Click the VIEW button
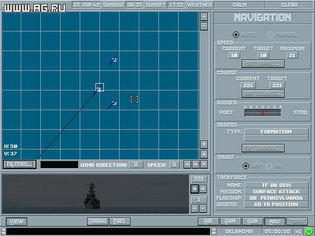 (x=16, y=222)
